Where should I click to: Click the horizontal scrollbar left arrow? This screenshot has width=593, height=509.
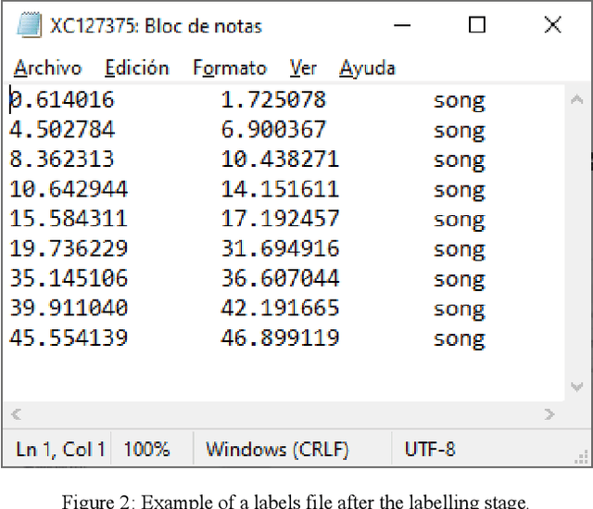16,414
